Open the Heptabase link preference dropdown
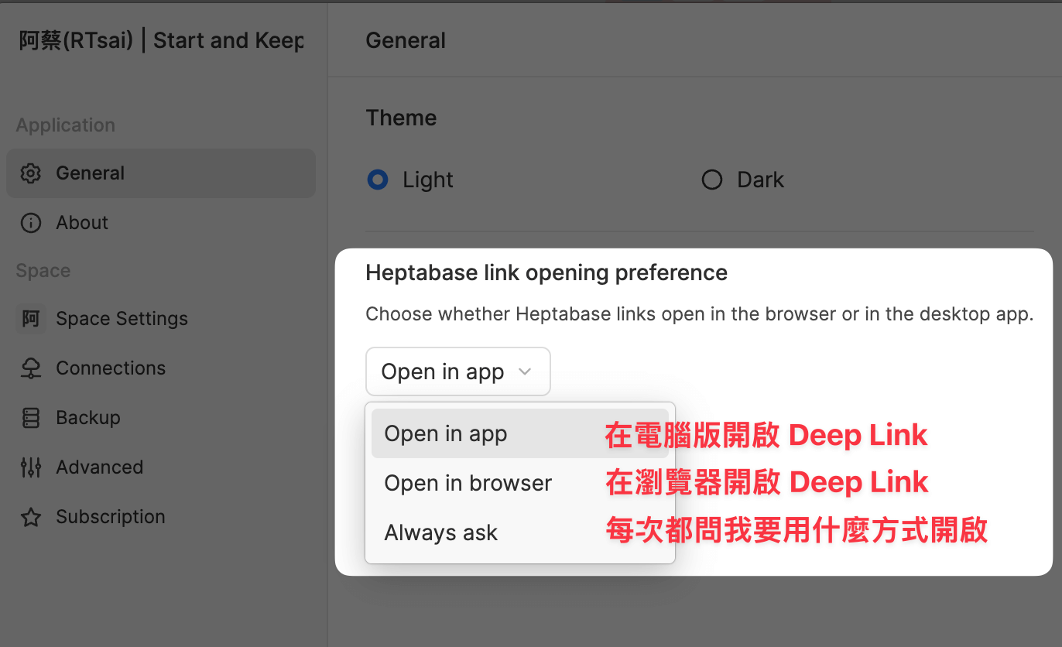The height and width of the screenshot is (647, 1062). click(457, 371)
